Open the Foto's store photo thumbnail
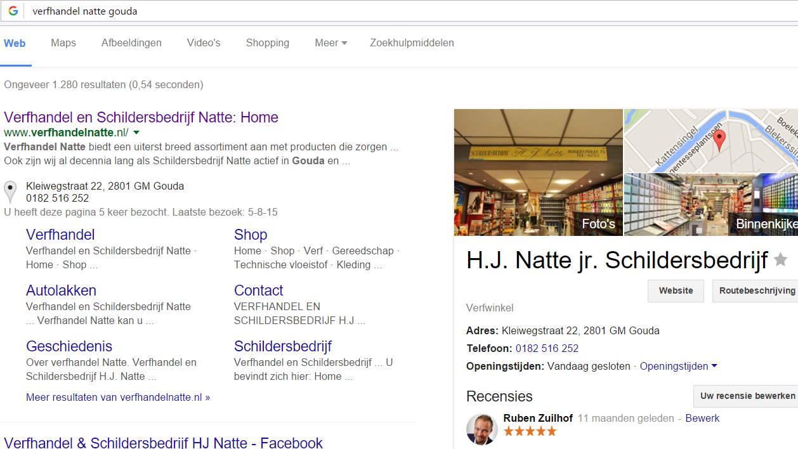This screenshot has width=798, height=449. (539, 172)
